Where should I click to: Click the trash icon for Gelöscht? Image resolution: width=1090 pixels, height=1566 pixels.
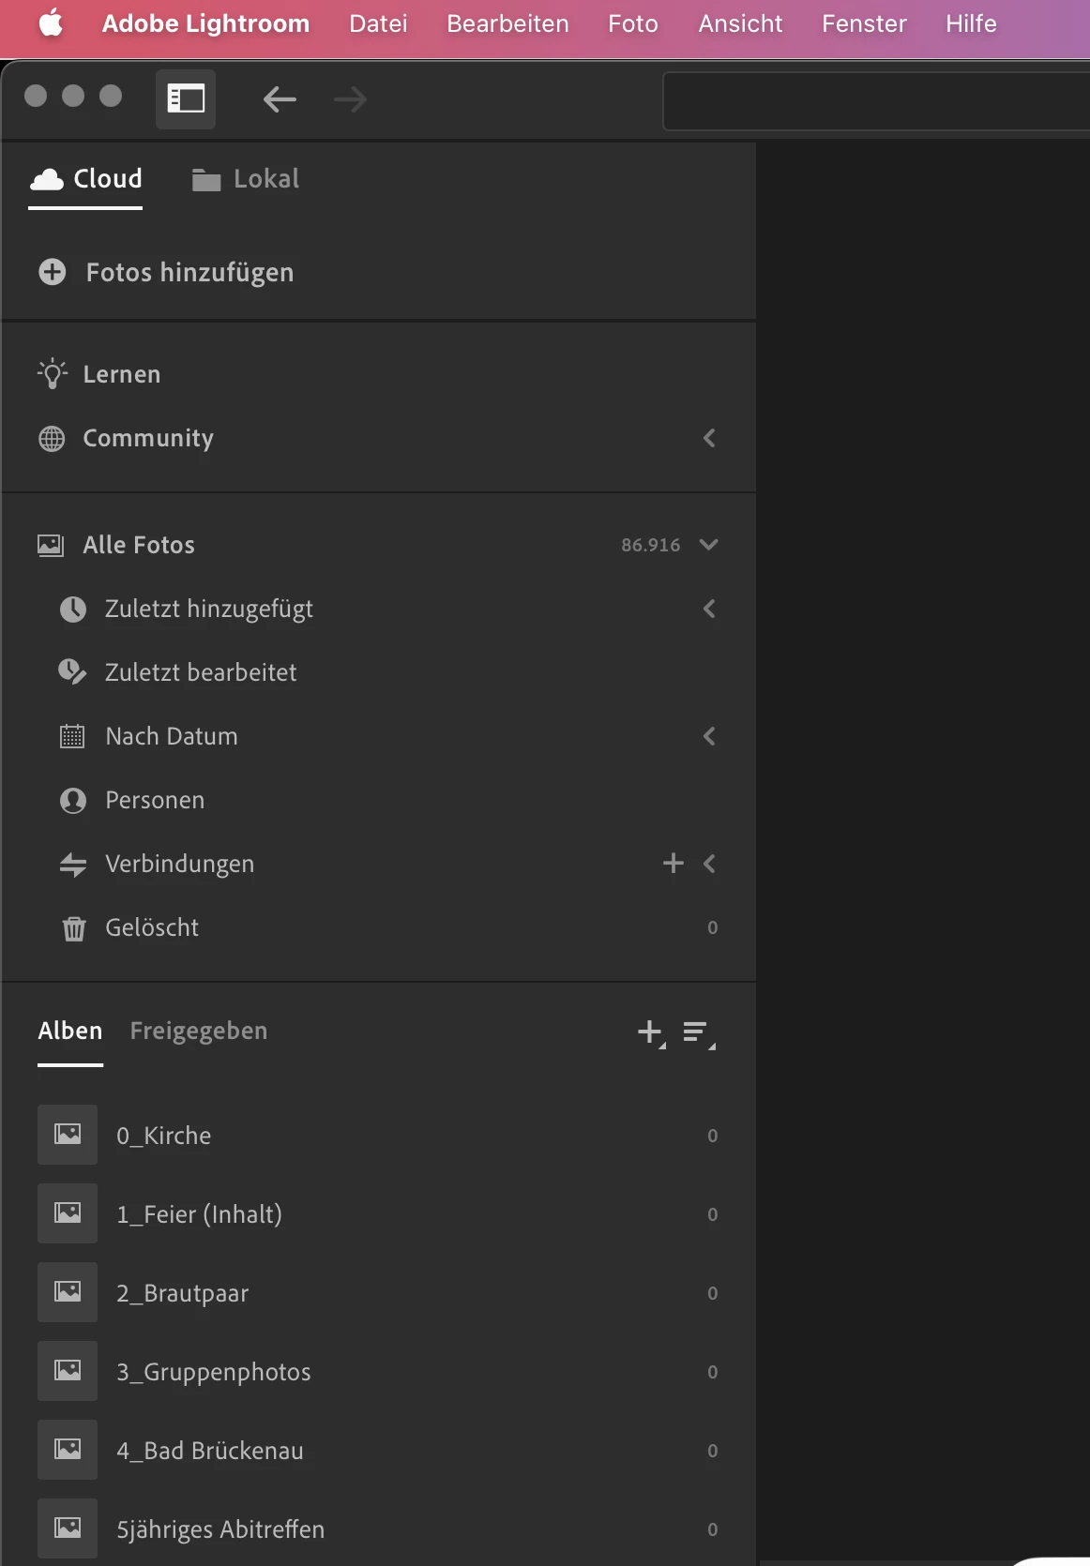(x=73, y=927)
